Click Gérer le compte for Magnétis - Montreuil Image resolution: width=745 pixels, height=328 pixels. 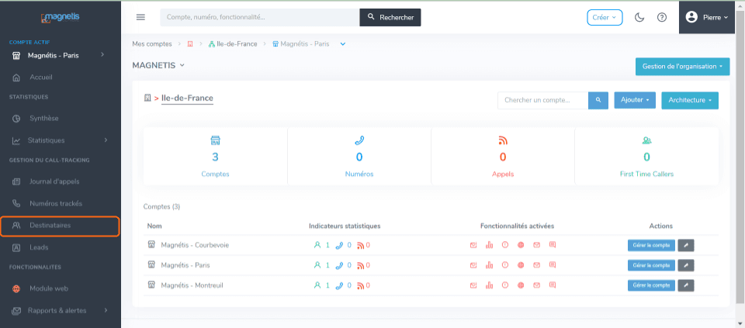coord(651,285)
